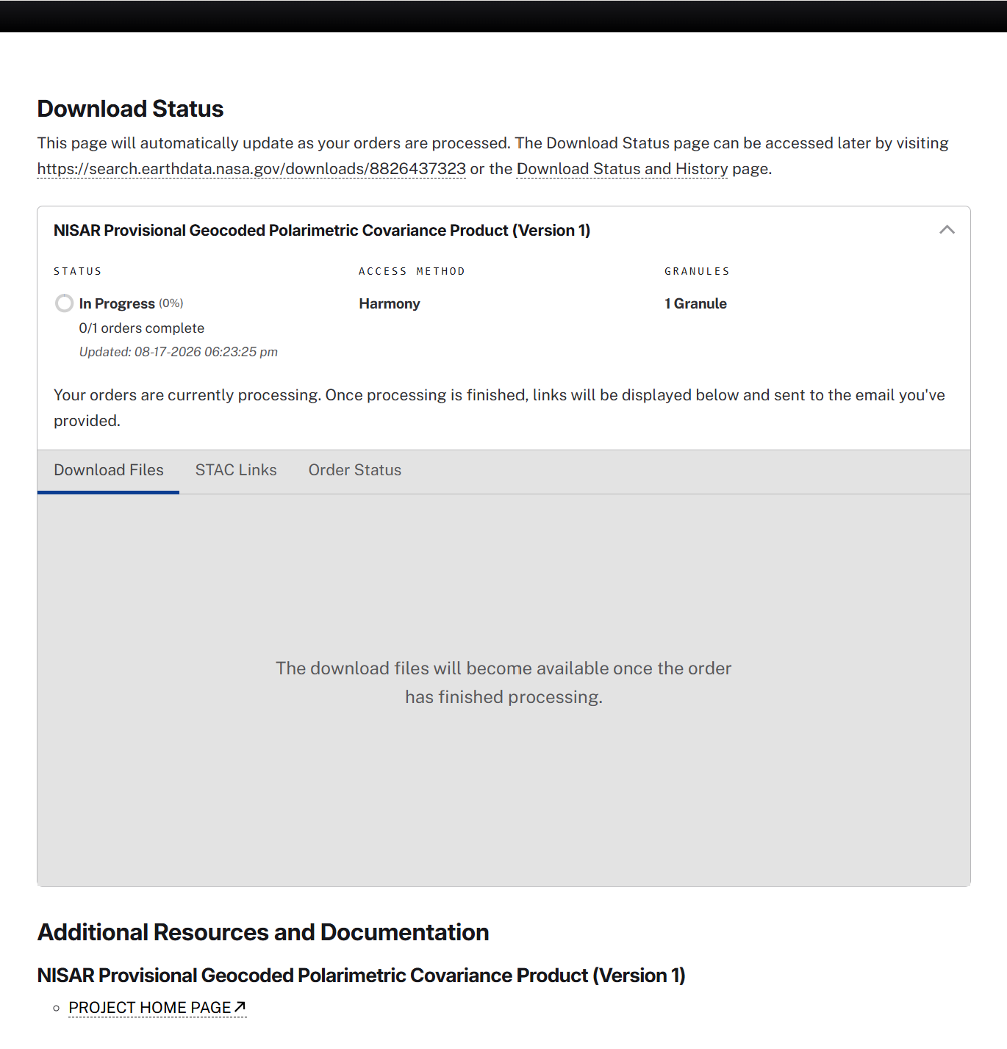Open the Download Status and History page link

click(x=622, y=169)
